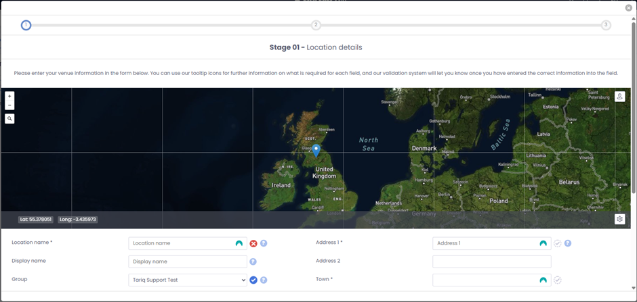Open the Group dropdown showing Tariq Support Test
The width and height of the screenshot is (637, 302).
(x=188, y=280)
